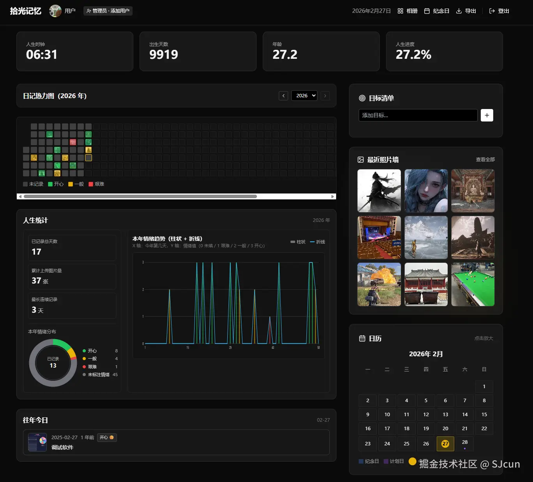This screenshot has width=533, height=482.
Task: Select highlighted day 27 in calendar
Action: coord(445,444)
